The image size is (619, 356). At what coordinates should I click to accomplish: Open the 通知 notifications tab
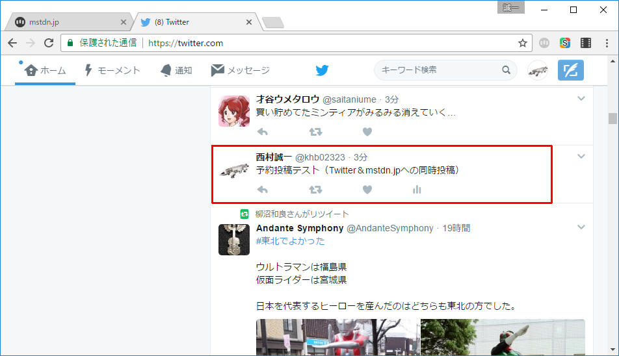click(x=176, y=70)
